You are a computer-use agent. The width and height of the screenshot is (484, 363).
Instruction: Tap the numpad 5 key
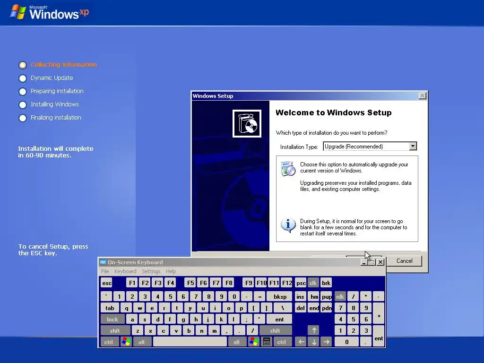[353, 320]
